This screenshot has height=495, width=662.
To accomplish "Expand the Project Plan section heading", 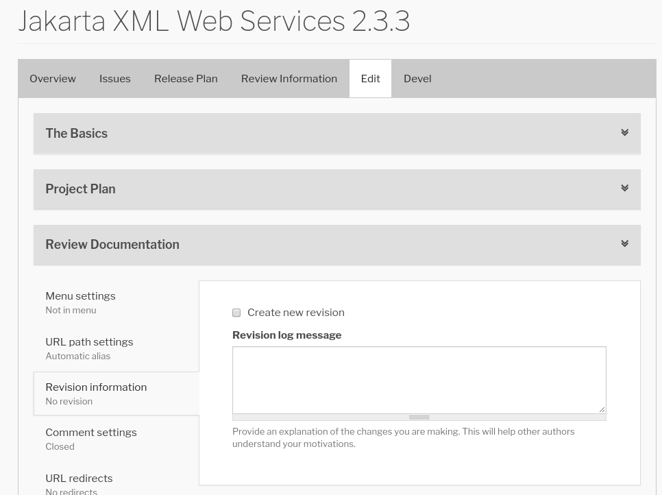I will tap(80, 189).
